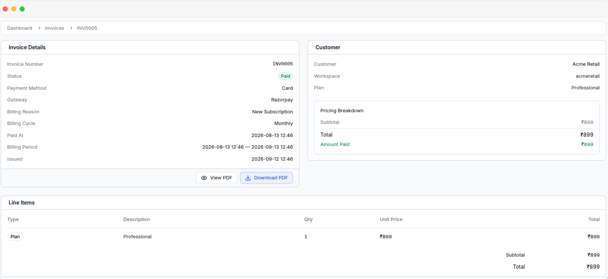Go to the Invoices breadcrumb link

(54, 28)
